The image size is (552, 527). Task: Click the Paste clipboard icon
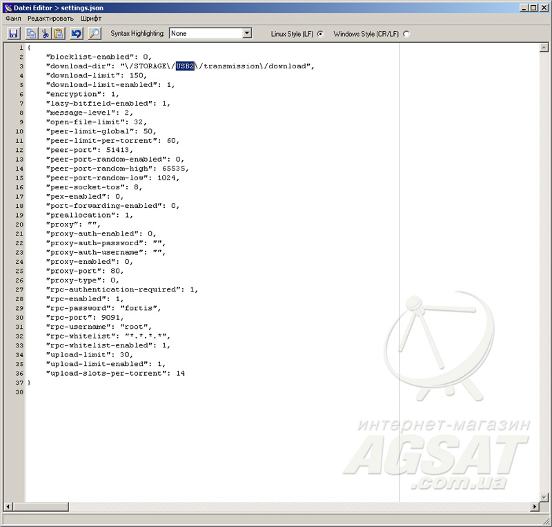[59, 33]
